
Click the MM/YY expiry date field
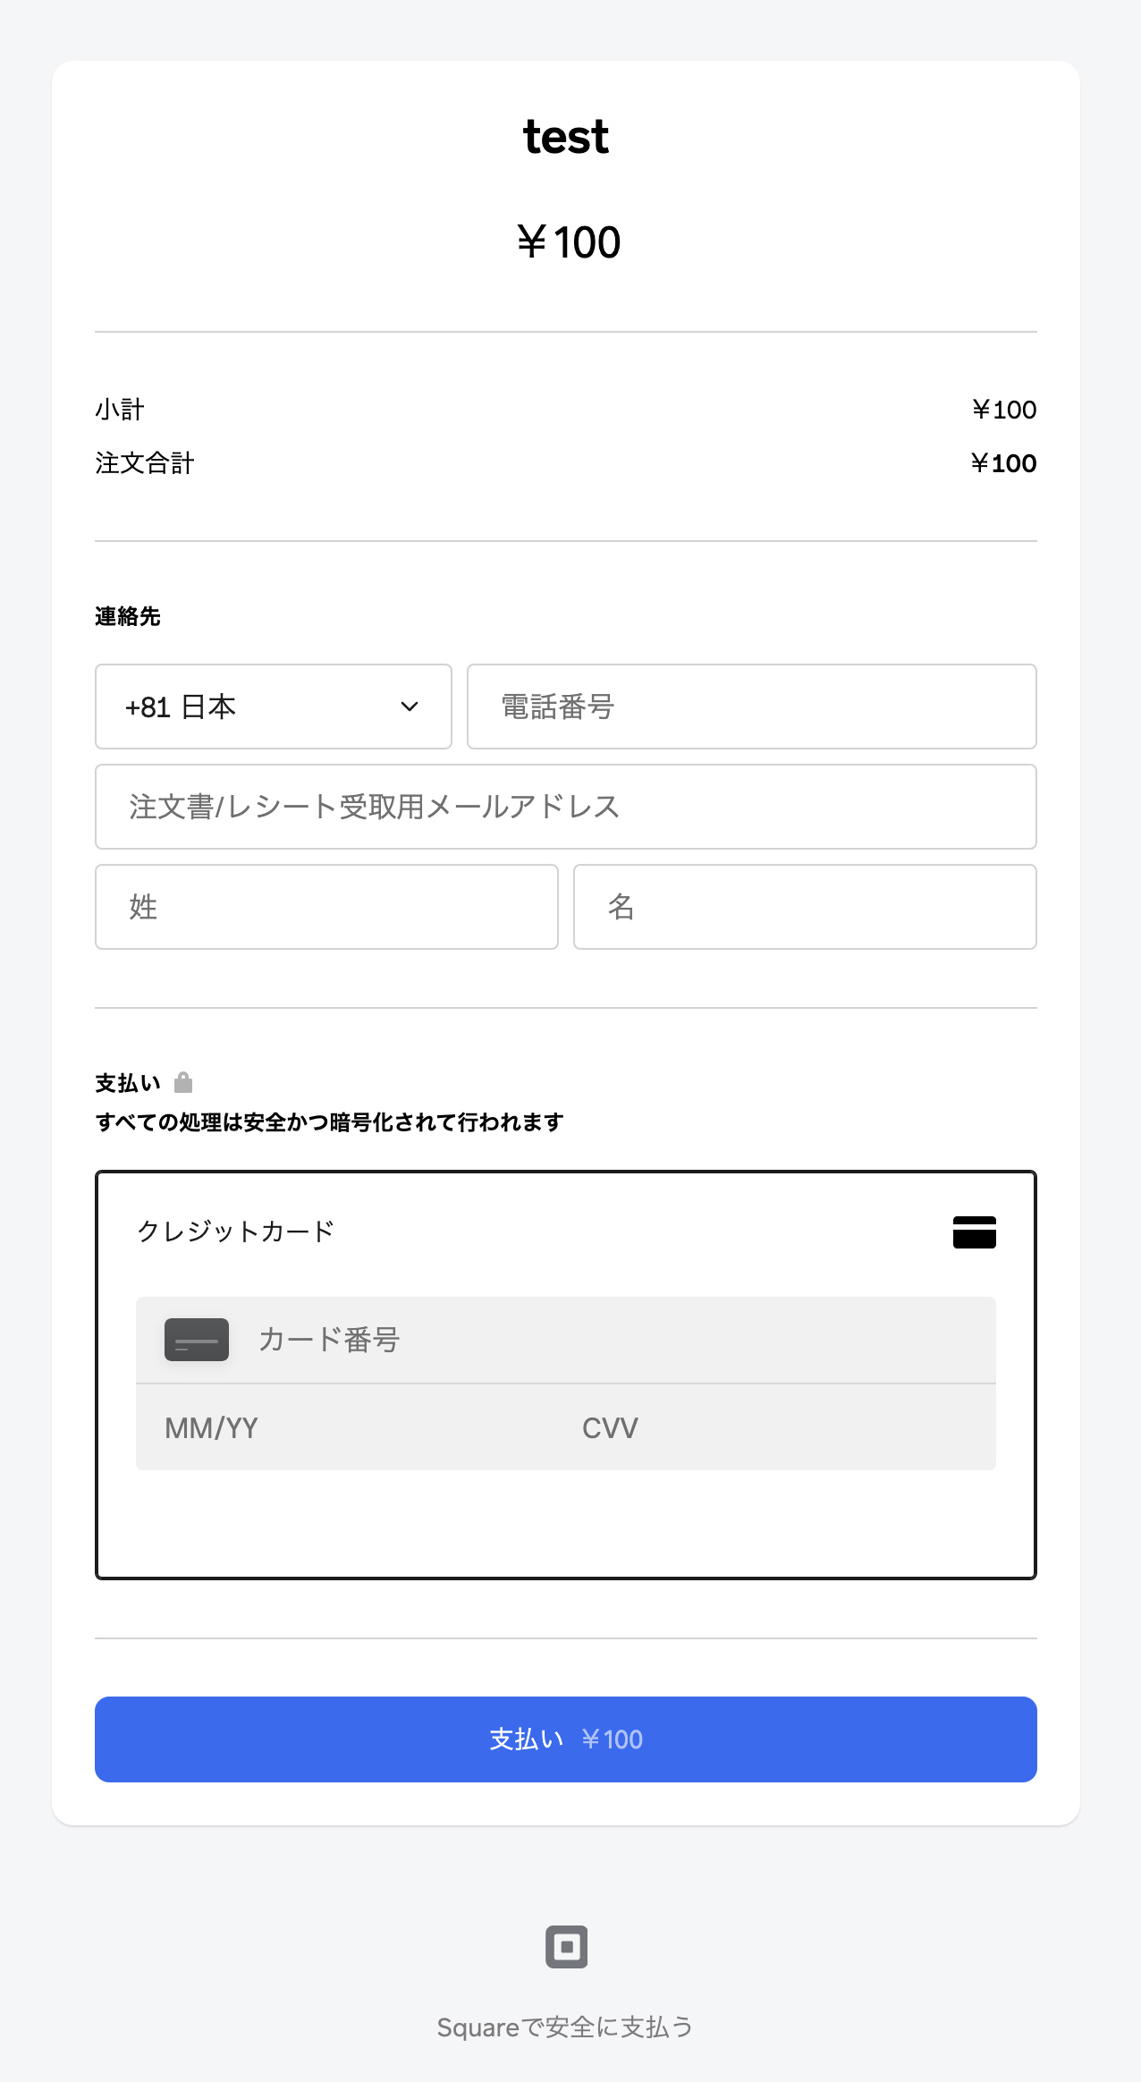345,1427
